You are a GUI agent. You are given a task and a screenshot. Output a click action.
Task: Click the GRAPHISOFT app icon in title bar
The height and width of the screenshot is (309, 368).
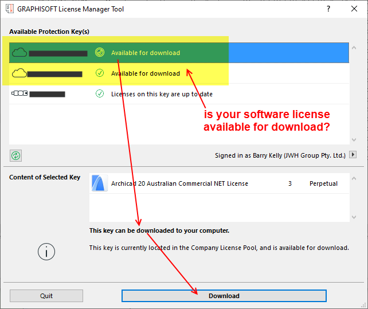pos(10,9)
